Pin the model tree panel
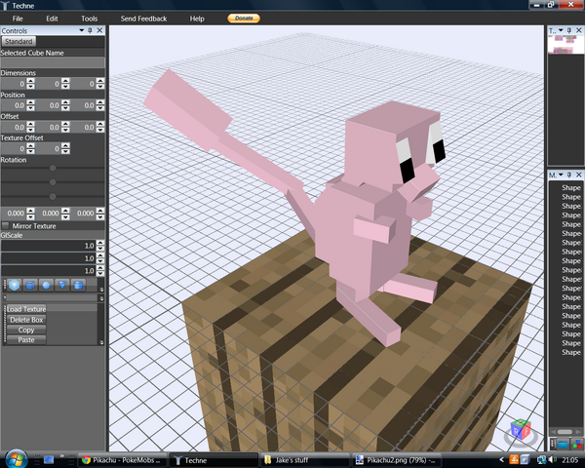 569,175
